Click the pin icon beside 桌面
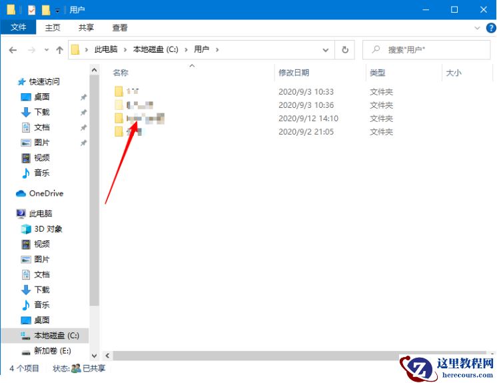 83,97
